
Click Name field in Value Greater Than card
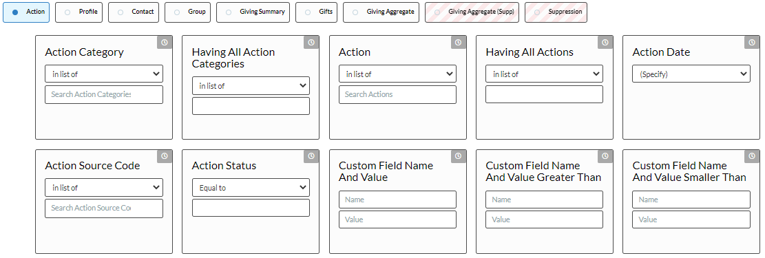tap(545, 200)
